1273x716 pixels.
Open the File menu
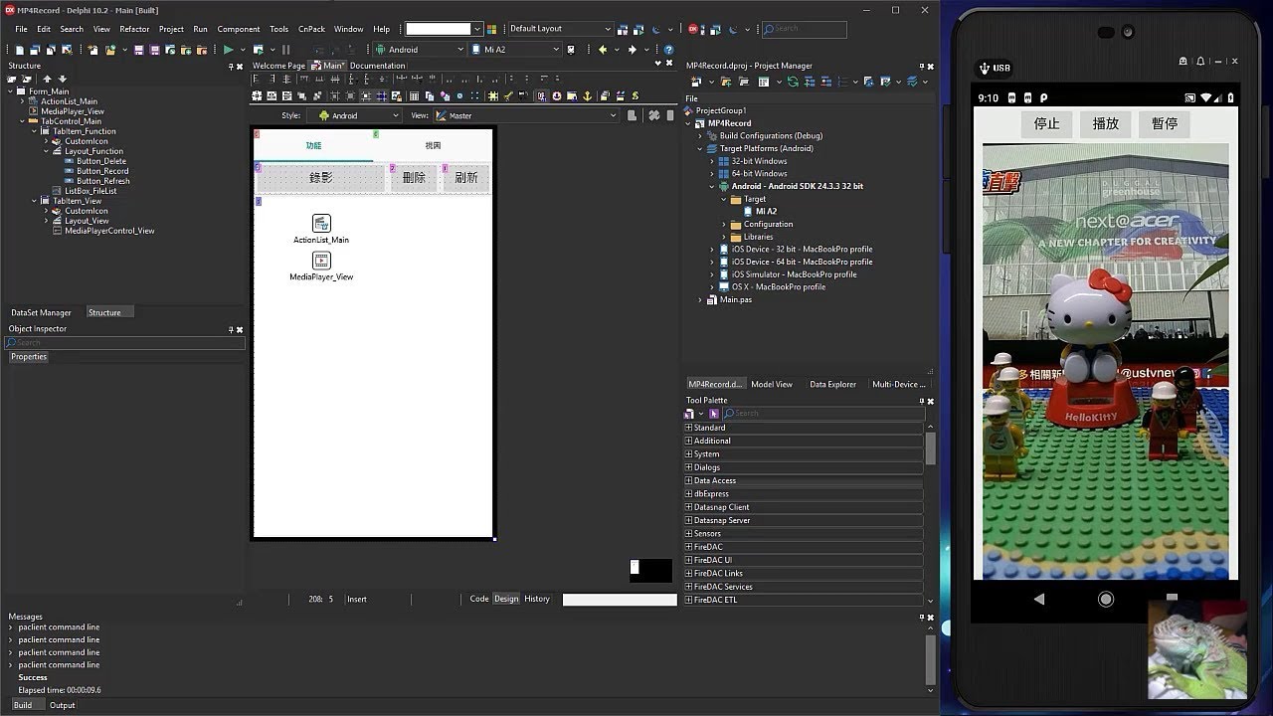(x=21, y=29)
